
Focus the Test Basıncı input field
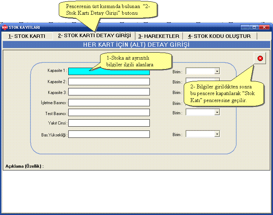point(109,112)
